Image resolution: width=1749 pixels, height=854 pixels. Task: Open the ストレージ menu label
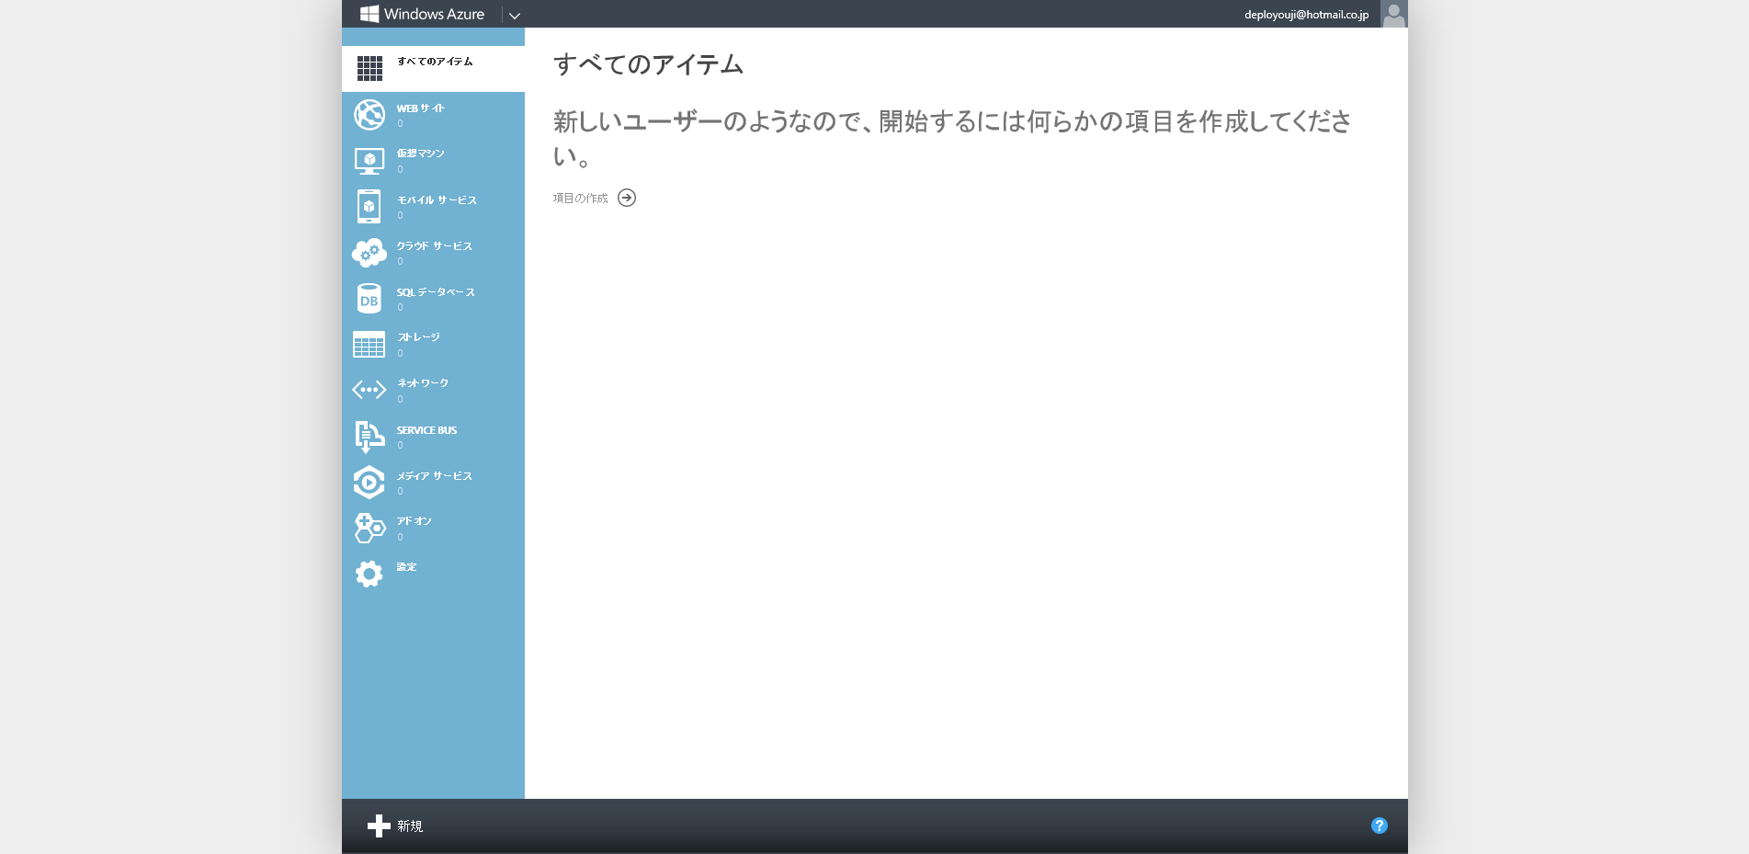(418, 337)
